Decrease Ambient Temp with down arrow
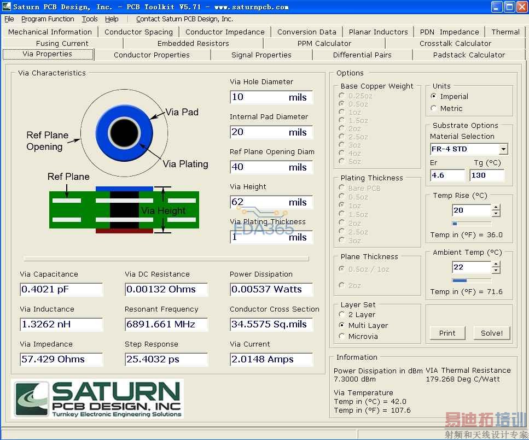529x440 pixels. pyautogui.click(x=496, y=271)
